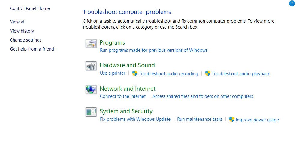Select View all in the sidebar

click(17, 22)
